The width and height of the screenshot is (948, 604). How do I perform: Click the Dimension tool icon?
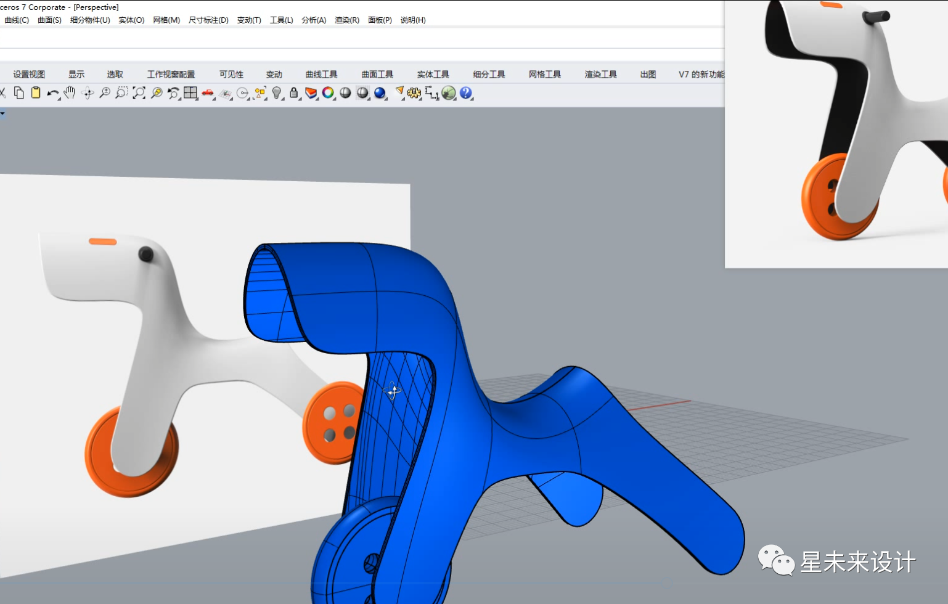pyautogui.click(x=431, y=93)
